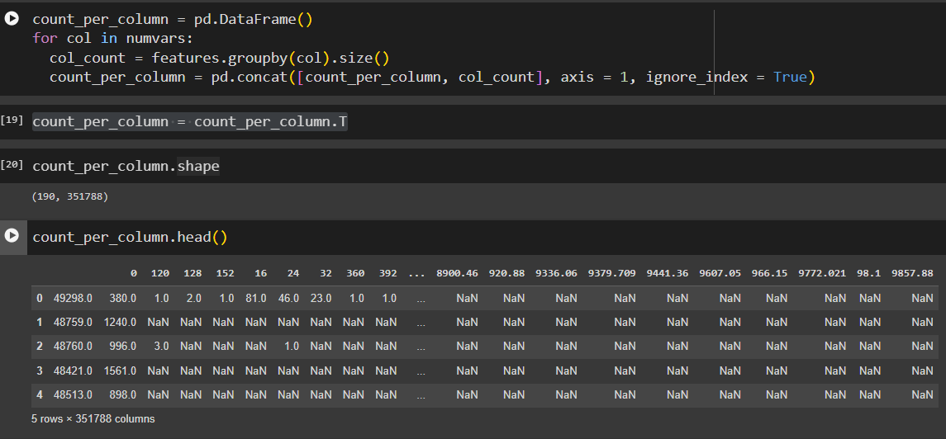Click row index label 2
The width and height of the screenshot is (946, 439).
pos(39,347)
